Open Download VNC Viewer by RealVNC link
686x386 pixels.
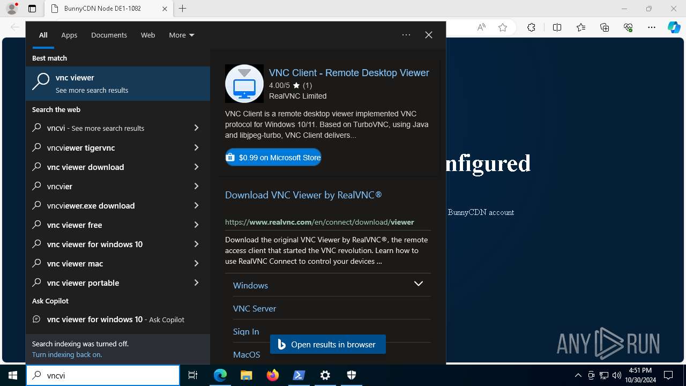click(303, 195)
